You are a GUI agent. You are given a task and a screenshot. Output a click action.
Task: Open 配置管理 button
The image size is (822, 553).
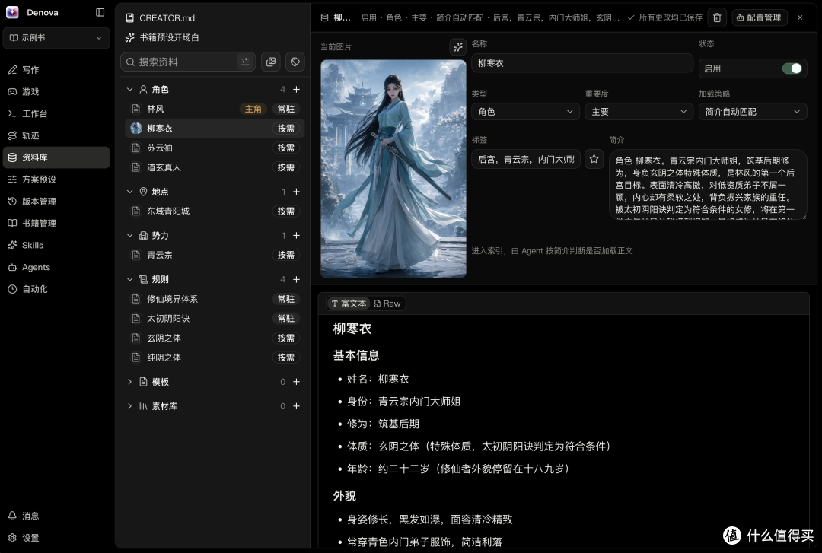pyautogui.click(x=759, y=17)
